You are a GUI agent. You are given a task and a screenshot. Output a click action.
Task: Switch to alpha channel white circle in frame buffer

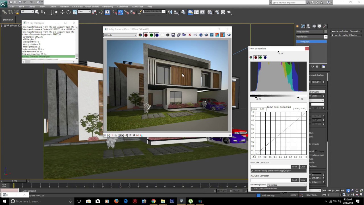pyautogui.click(x=162, y=35)
